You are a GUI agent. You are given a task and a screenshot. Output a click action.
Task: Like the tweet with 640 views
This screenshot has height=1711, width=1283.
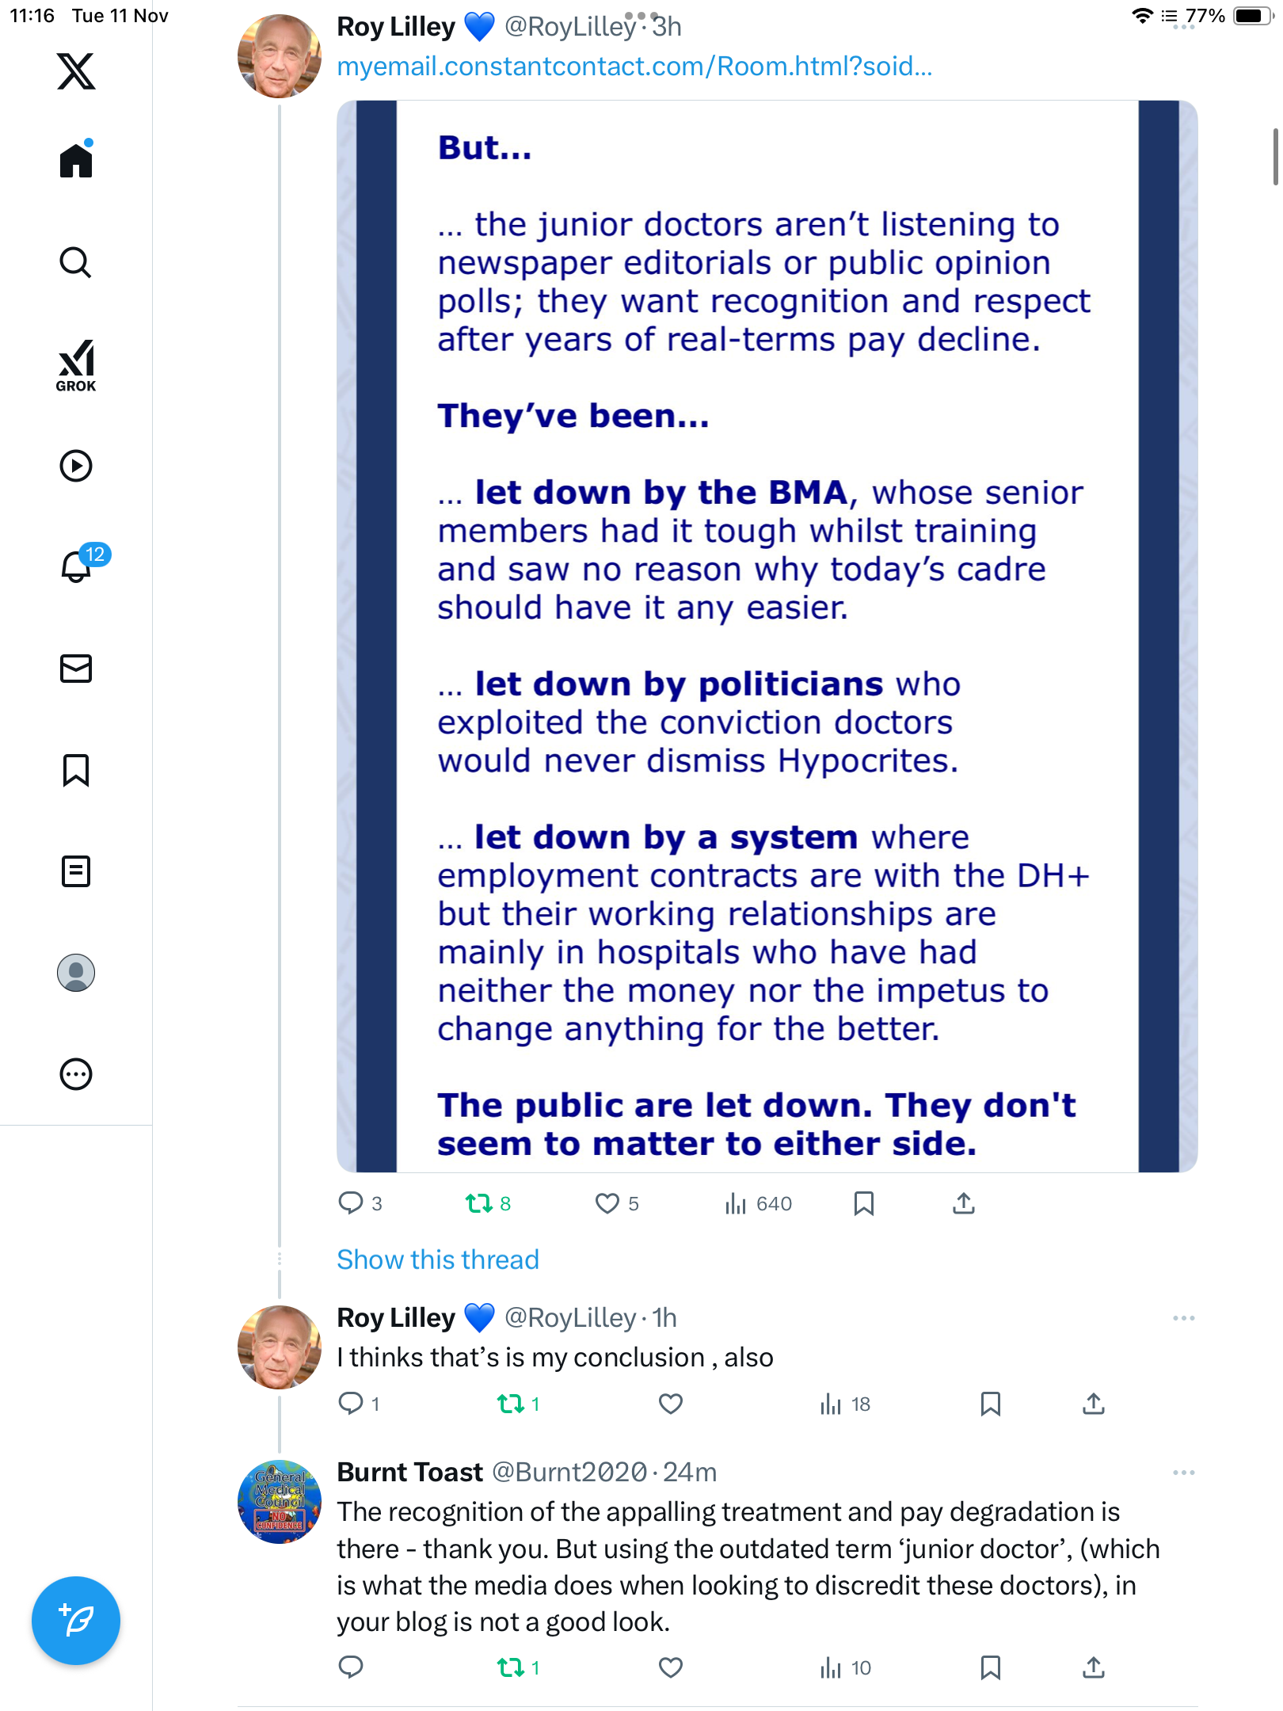(x=607, y=1204)
